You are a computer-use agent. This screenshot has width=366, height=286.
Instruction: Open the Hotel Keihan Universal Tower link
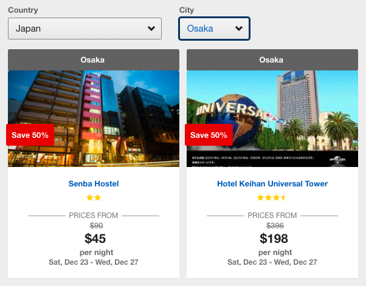coord(272,183)
